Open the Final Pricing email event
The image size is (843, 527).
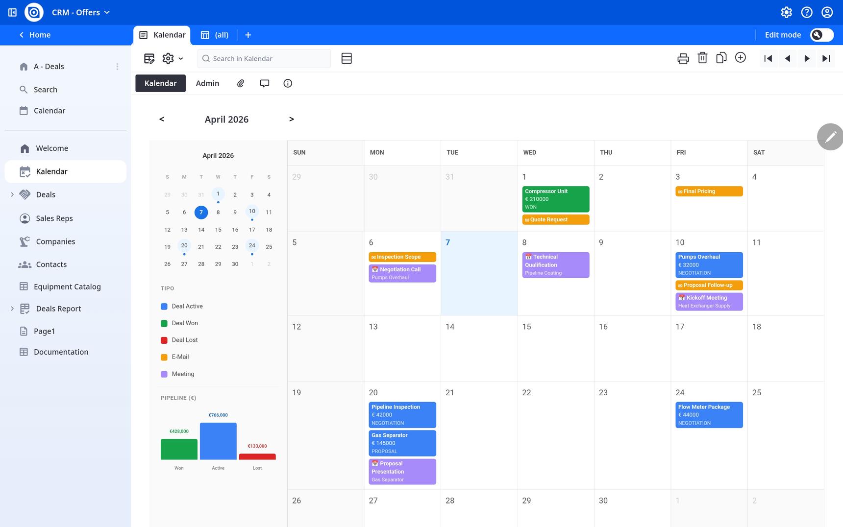pyautogui.click(x=709, y=192)
